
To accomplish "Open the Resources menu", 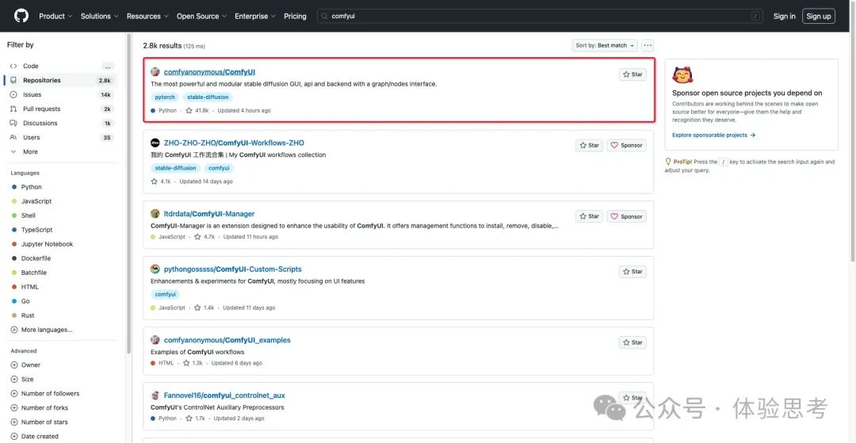I will point(147,17).
